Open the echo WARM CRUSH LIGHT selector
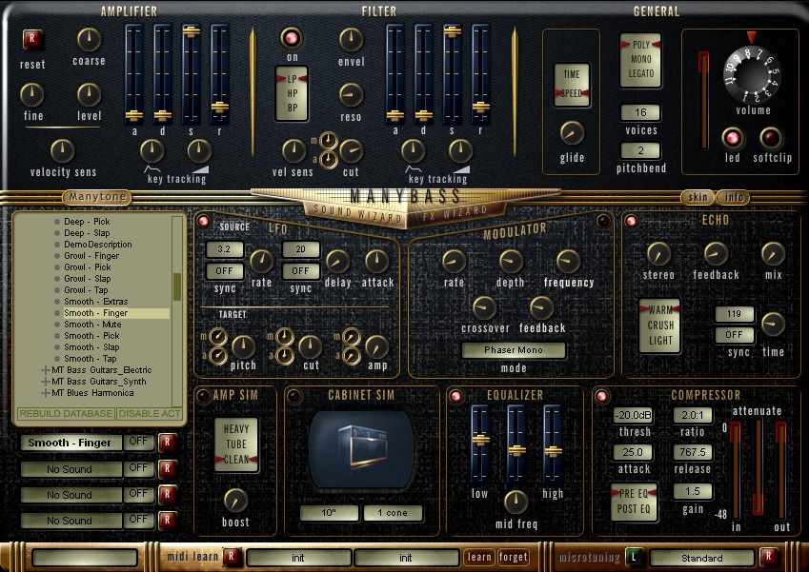The height and width of the screenshot is (572, 809). point(660,325)
